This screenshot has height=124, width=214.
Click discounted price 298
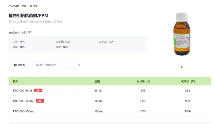(188, 91)
